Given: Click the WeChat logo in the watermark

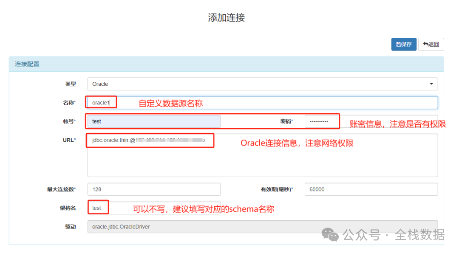Looking at the screenshot, I should [330, 234].
